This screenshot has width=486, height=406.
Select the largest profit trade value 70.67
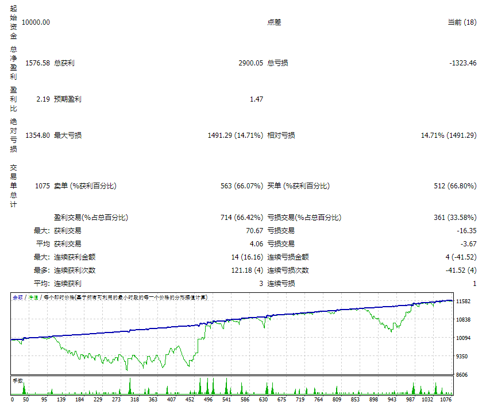254,230
